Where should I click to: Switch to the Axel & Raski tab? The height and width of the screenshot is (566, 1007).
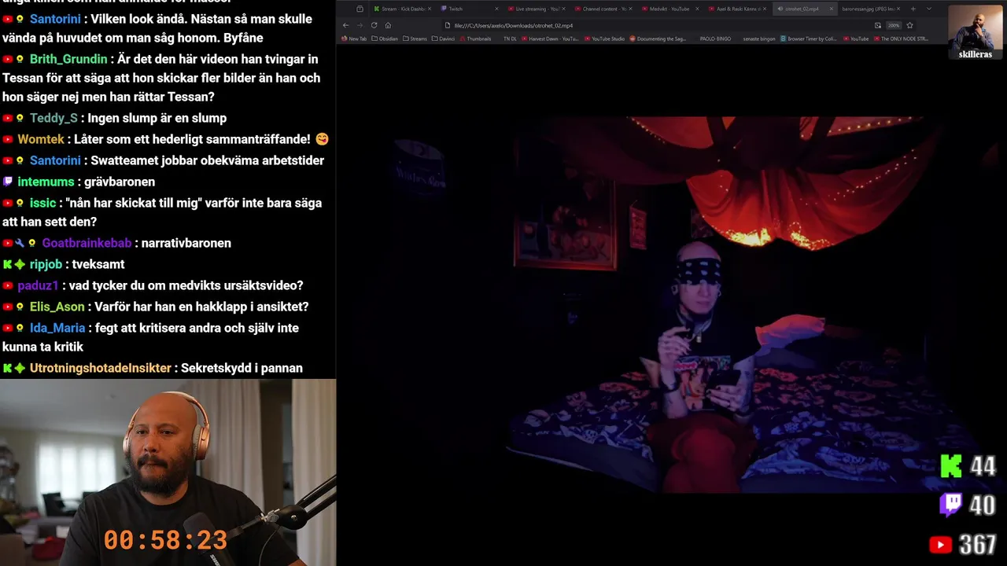pos(737,9)
